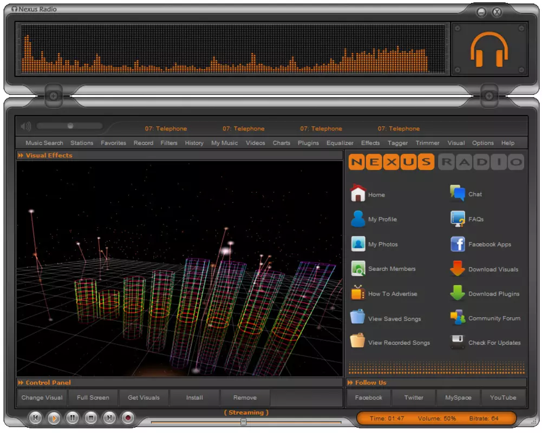Open the Trimmer menu
This screenshot has height=433, width=542.
427,143
